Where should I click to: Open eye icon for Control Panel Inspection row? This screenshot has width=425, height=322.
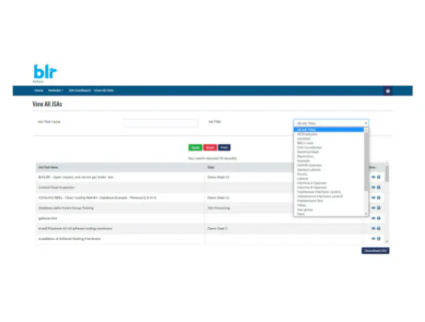tap(373, 187)
